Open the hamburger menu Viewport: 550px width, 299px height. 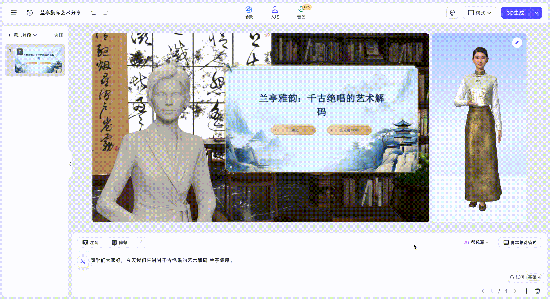(14, 13)
